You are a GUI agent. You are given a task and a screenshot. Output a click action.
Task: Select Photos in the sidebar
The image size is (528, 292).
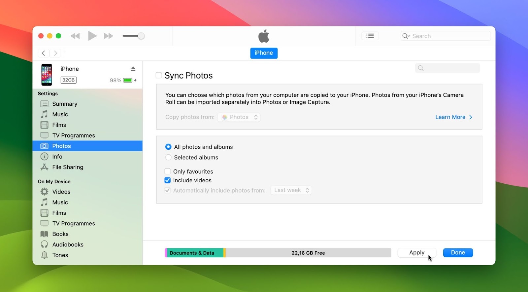coord(87,146)
